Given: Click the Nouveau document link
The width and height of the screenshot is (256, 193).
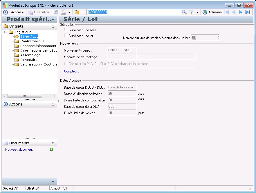Looking at the screenshot, I should (x=19, y=150).
